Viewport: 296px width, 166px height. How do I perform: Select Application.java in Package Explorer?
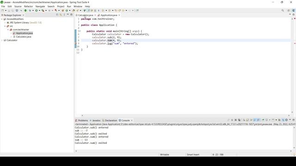24,33
